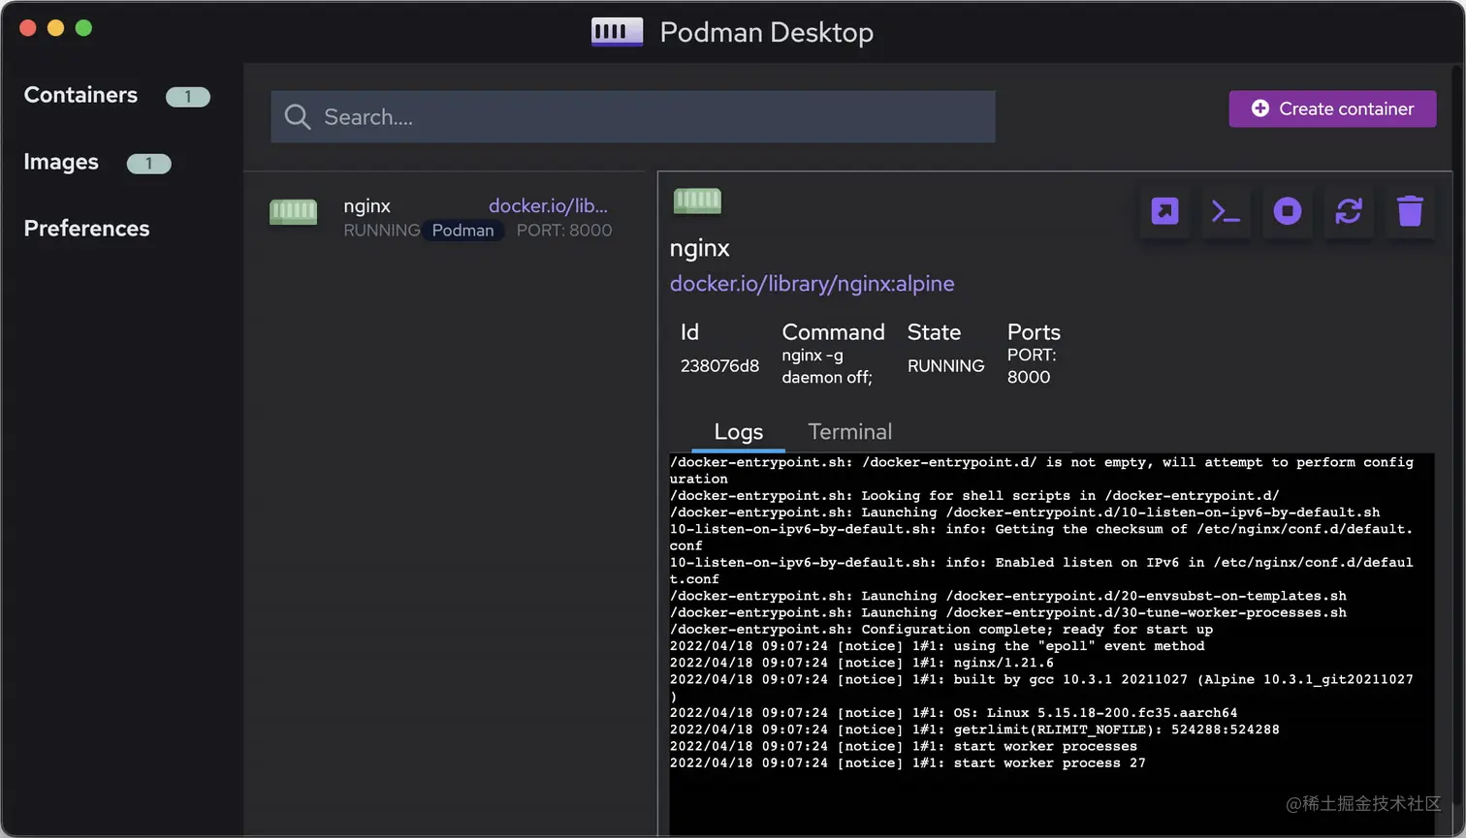1466x838 pixels.
Task: Open truncated docker.io/lib... link in list
Action: click(x=548, y=205)
